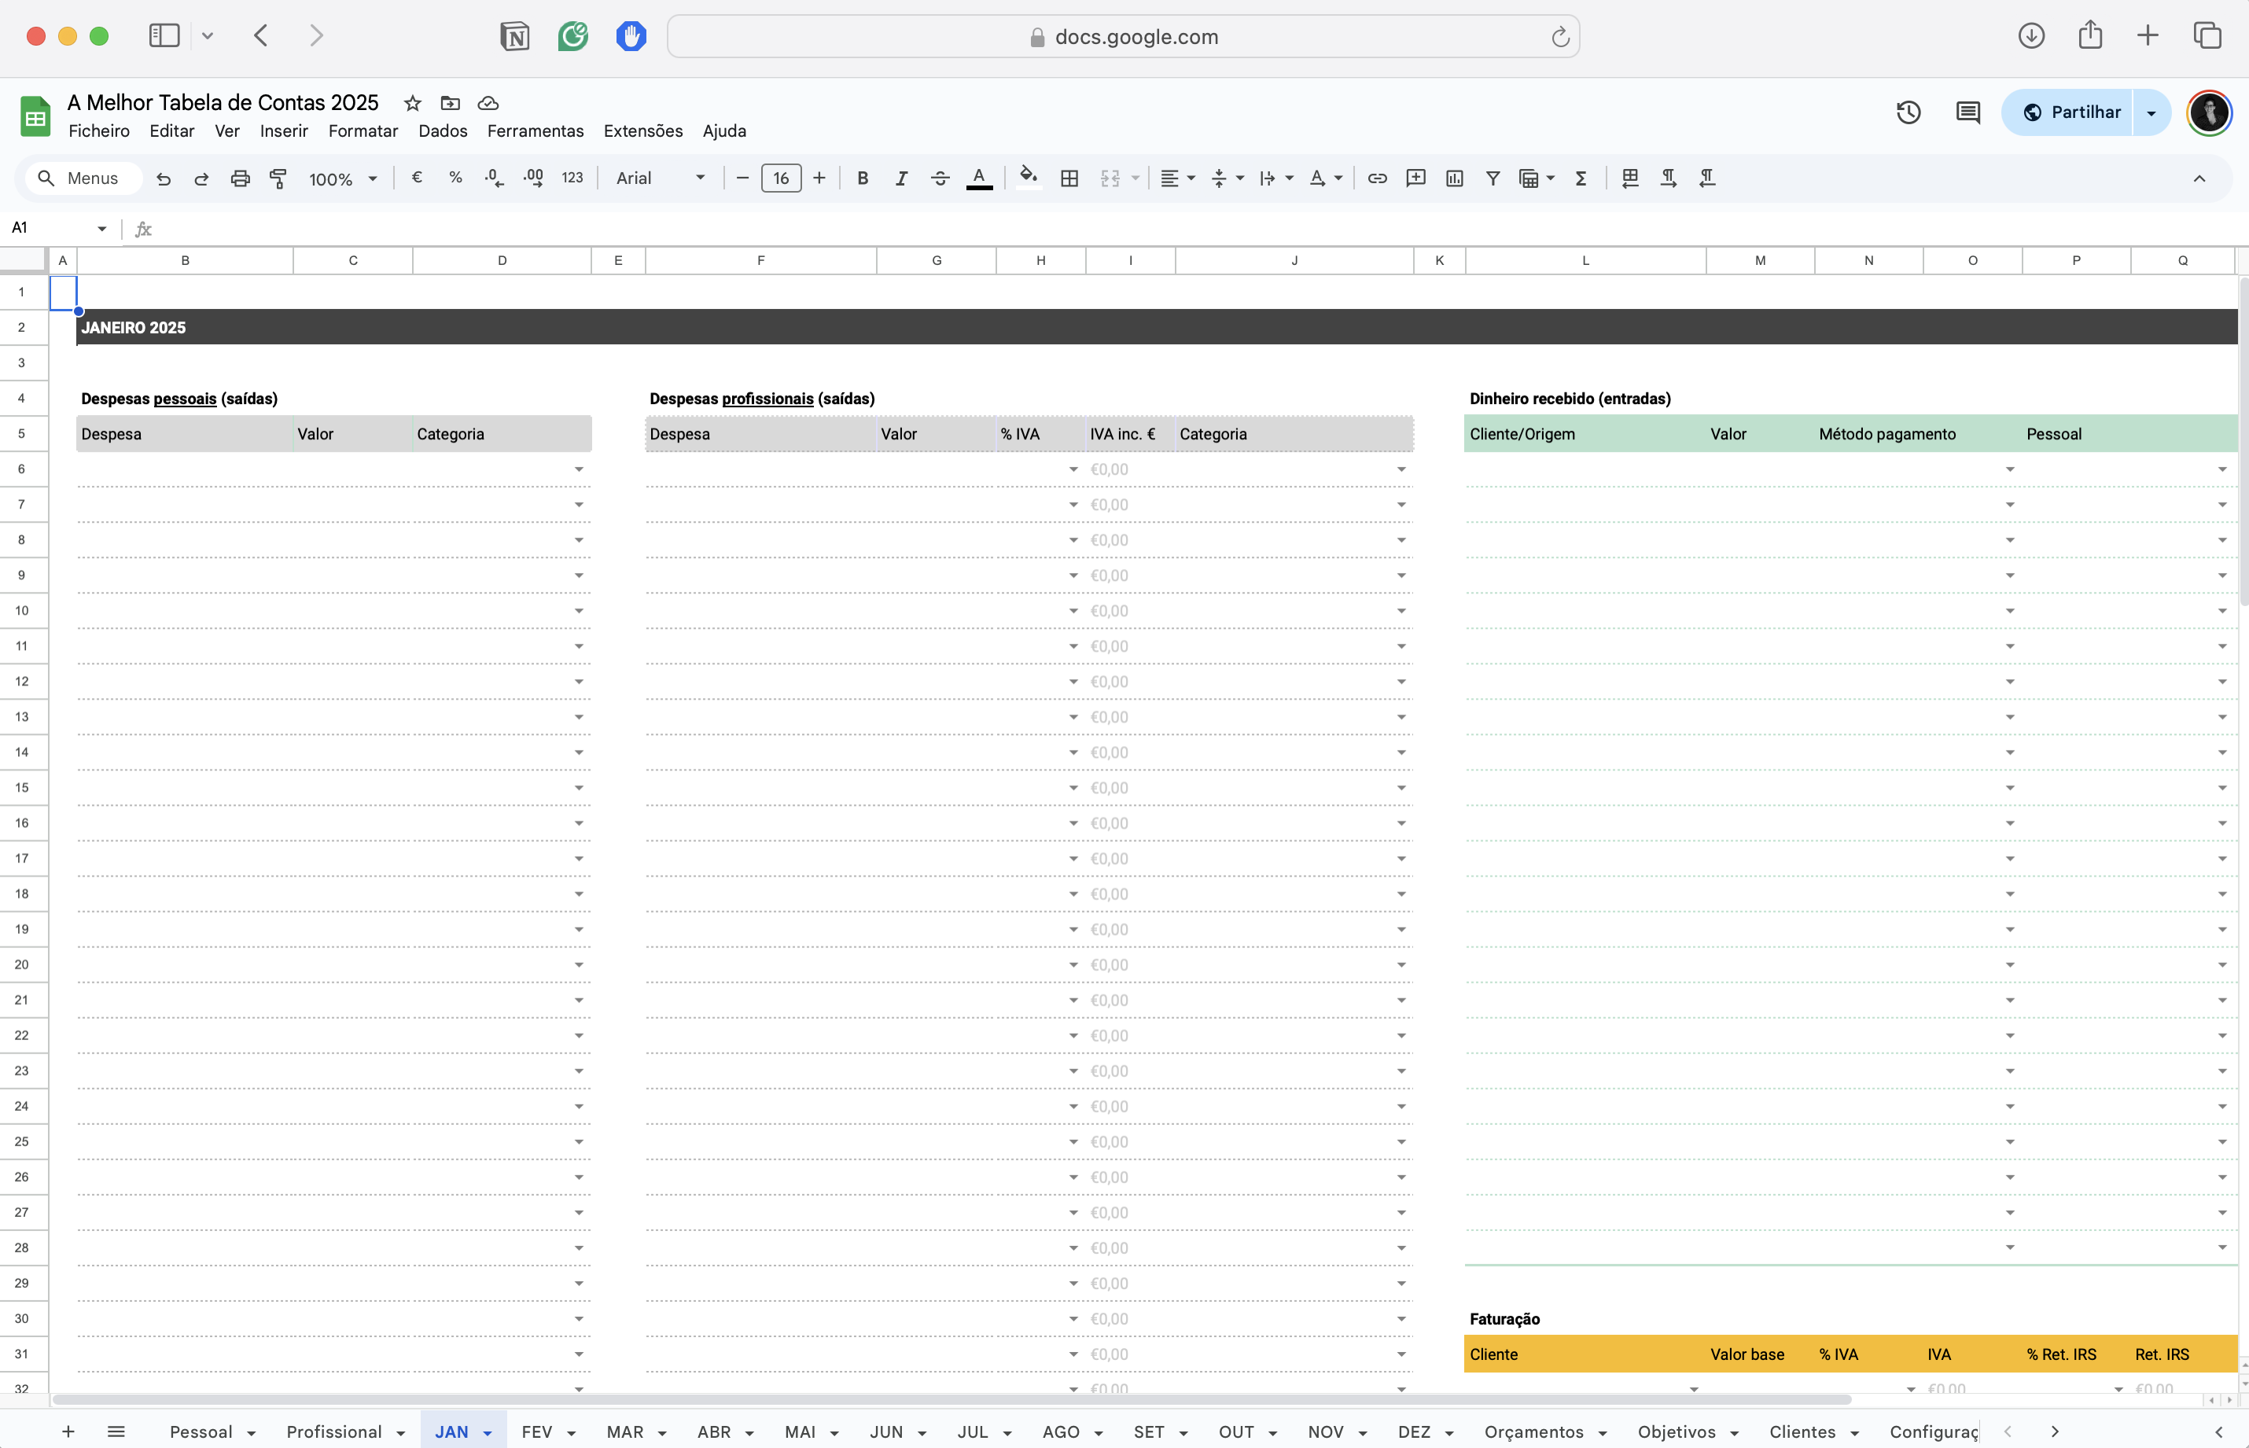This screenshot has width=2249, height=1448.
Task: Toggle italic formatting
Action: (x=901, y=178)
